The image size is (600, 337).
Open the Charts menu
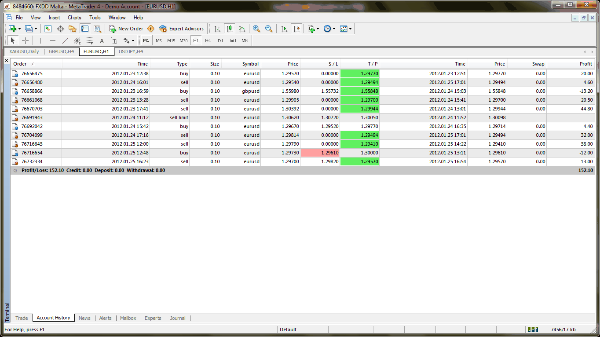[74, 18]
